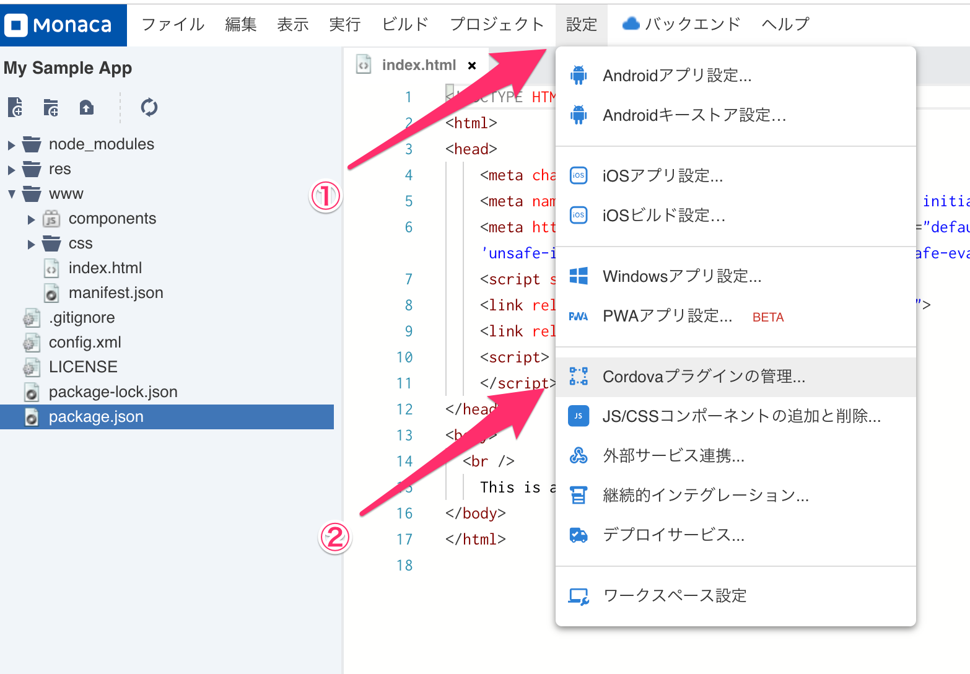This screenshot has height=674, width=970.
Task: Click the new file icon
Action: 15,107
